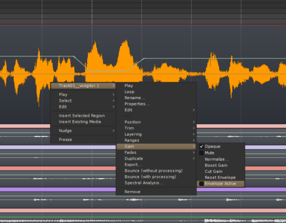Reset Envelope for the region
The height and width of the screenshot is (223, 286).
pos(220,177)
